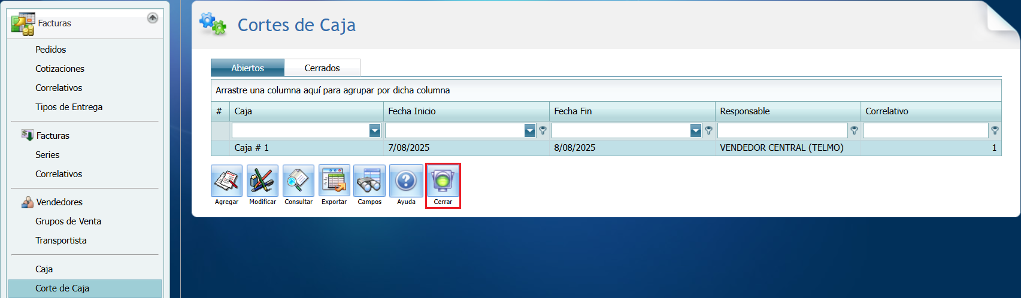The width and height of the screenshot is (1021, 298).
Task: Open the Consultar magnifier icon
Action: coord(298,181)
